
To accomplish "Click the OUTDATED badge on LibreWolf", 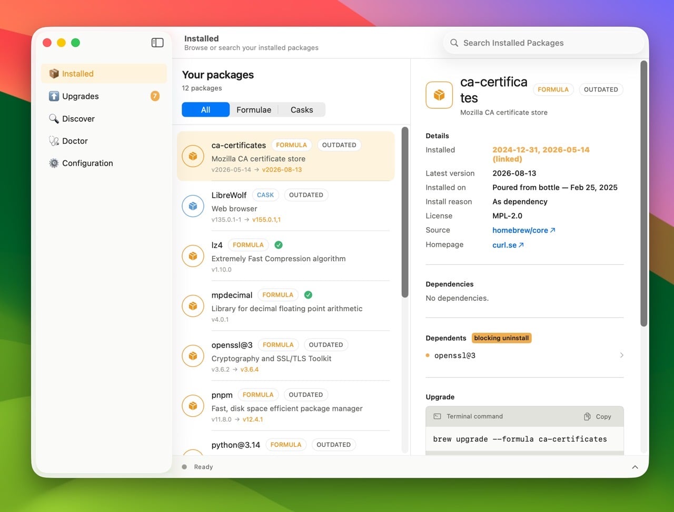I will pyautogui.click(x=306, y=195).
